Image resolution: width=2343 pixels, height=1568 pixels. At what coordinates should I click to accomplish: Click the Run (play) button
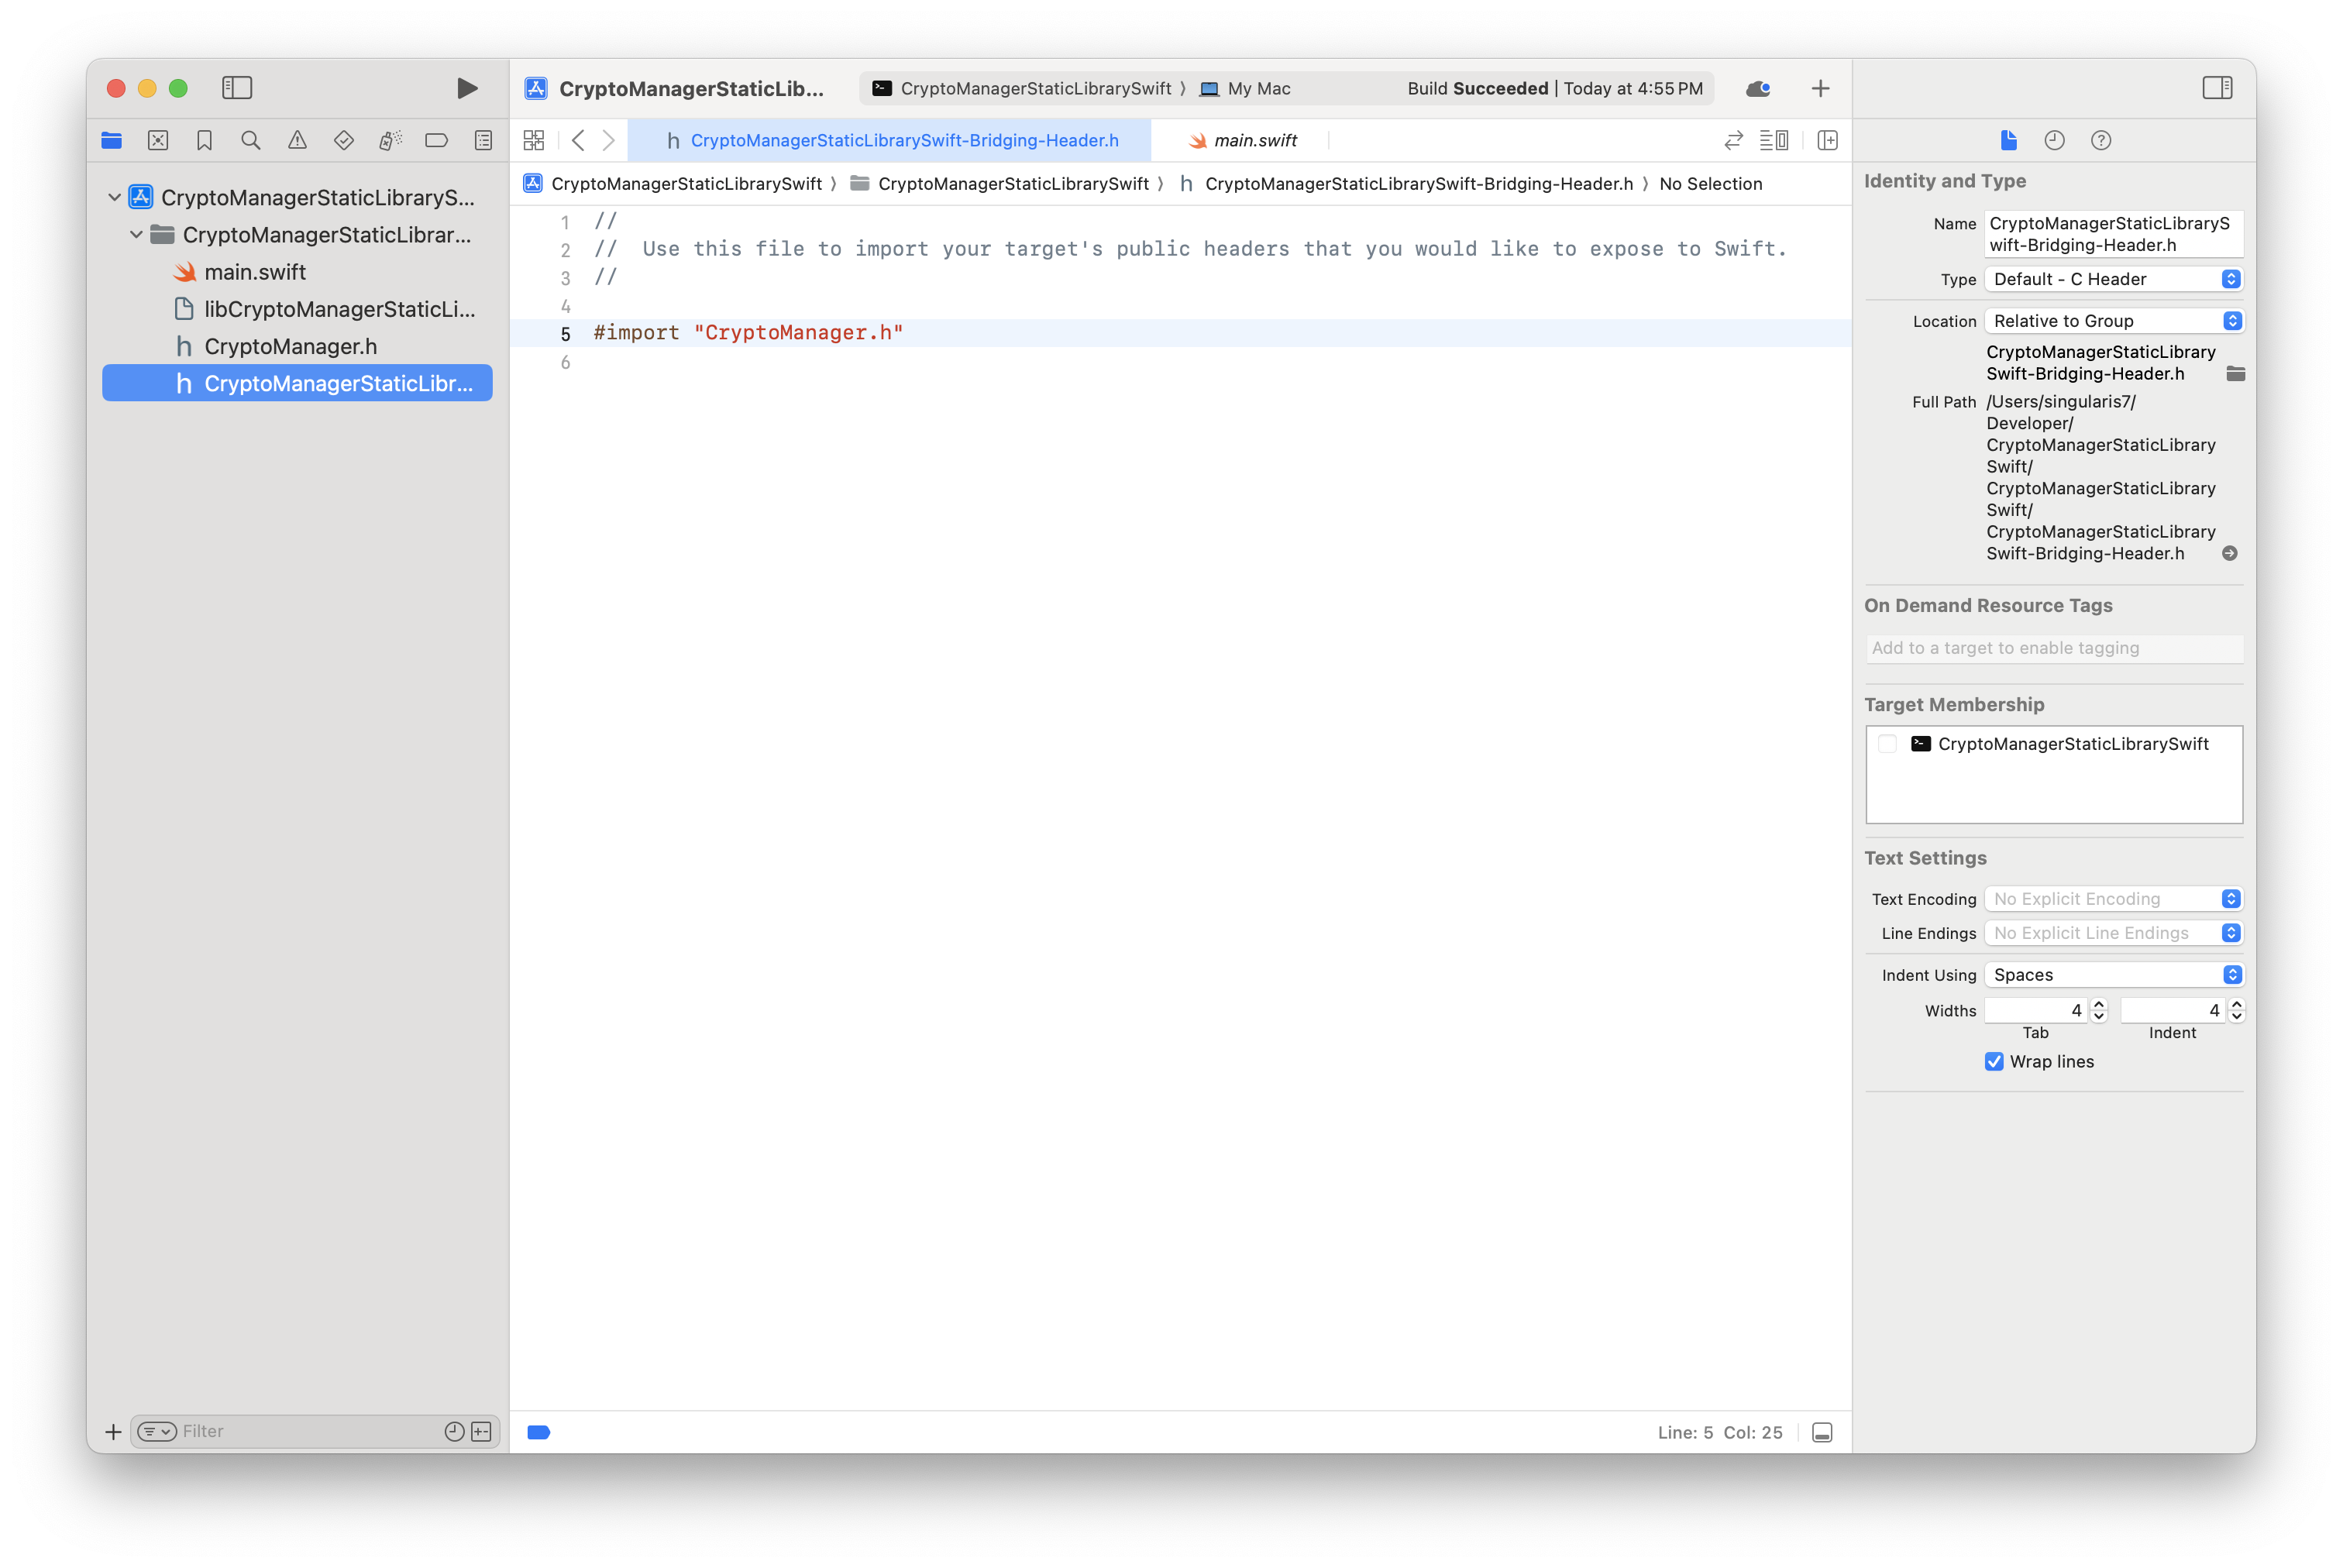pyautogui.click(x=466, y=88)
